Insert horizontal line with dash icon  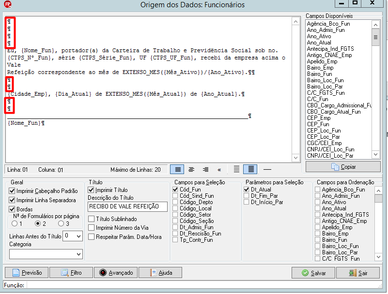(x=267, y=169)
